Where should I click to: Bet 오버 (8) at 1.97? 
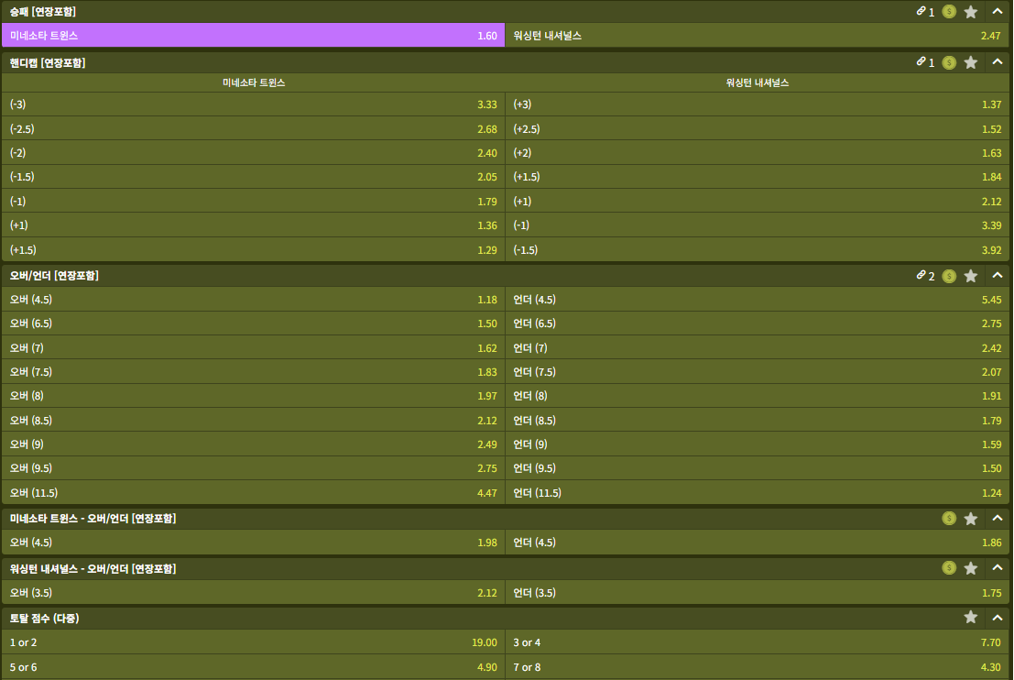[253, 396]
